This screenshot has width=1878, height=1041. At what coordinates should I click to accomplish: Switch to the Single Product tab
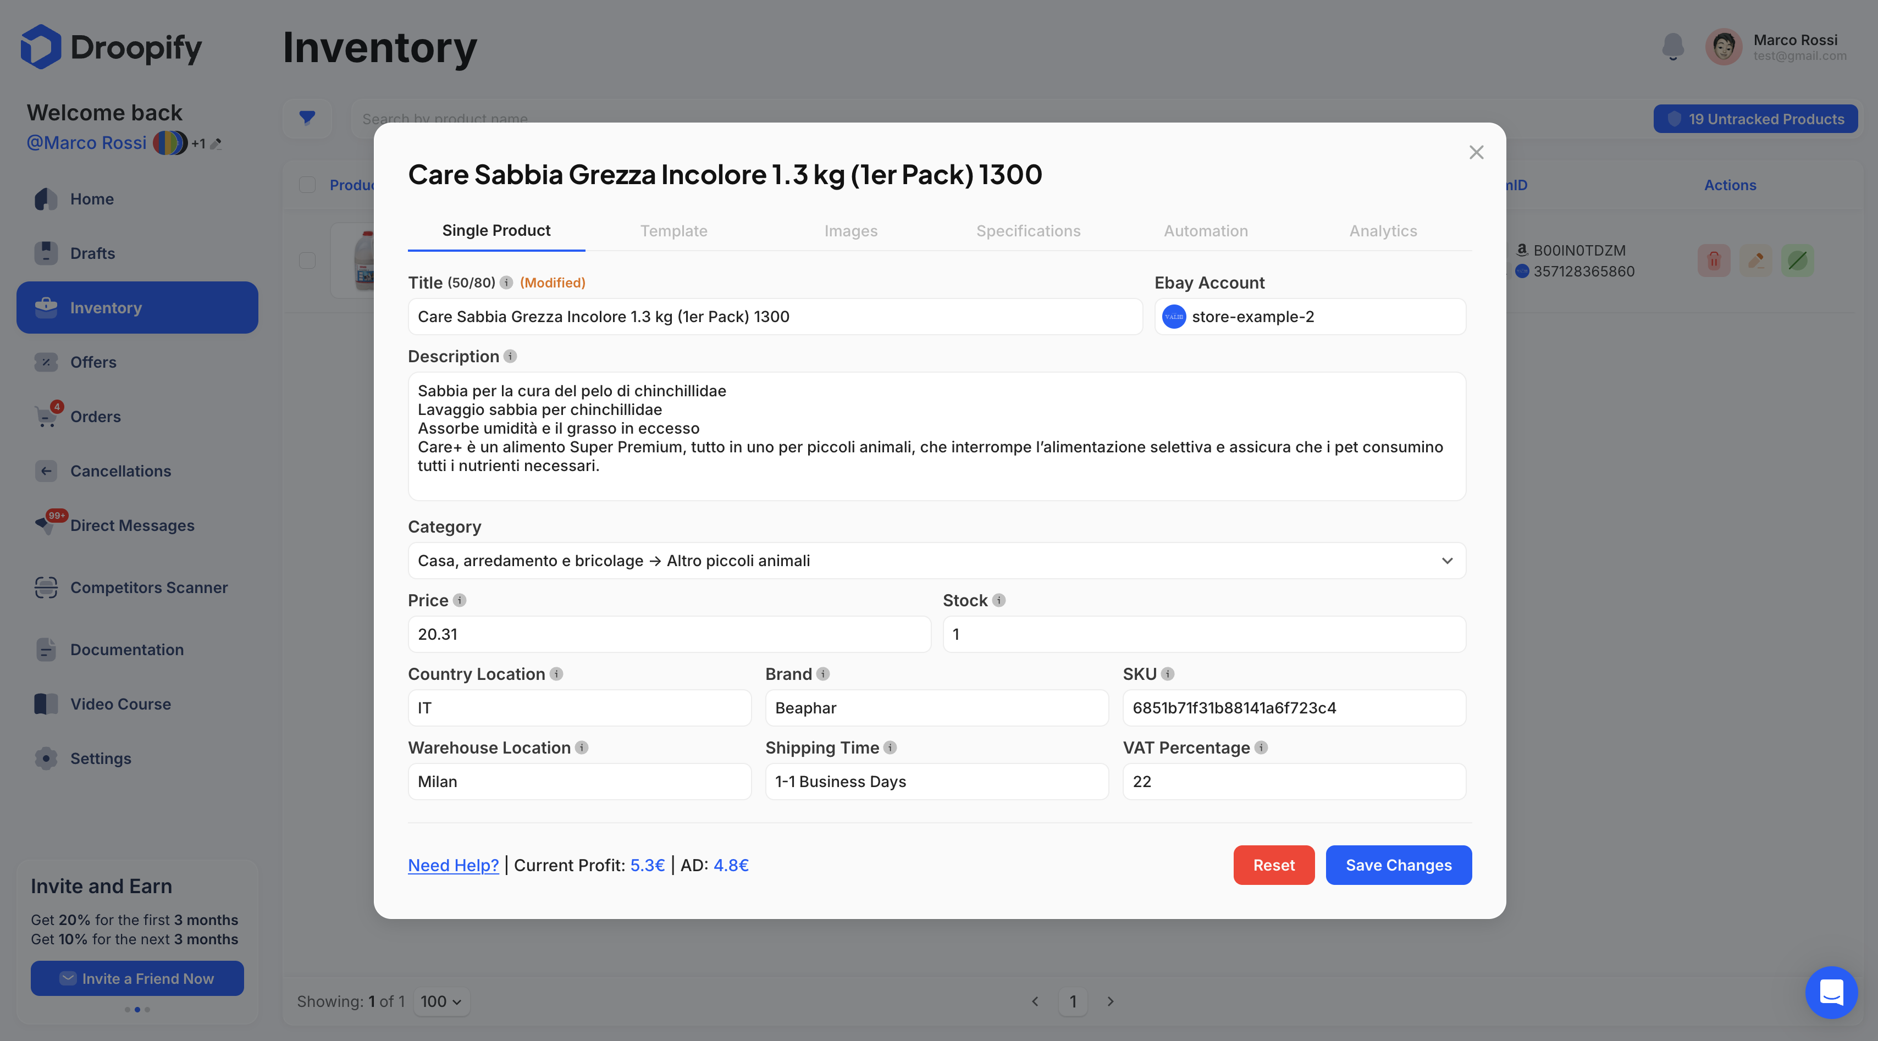[x=496, y=230]
